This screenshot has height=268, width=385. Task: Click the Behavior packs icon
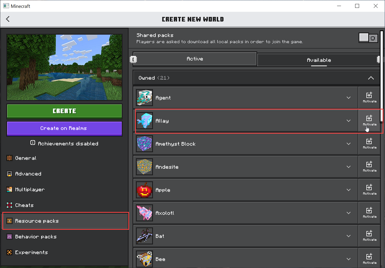click(9, 237)
